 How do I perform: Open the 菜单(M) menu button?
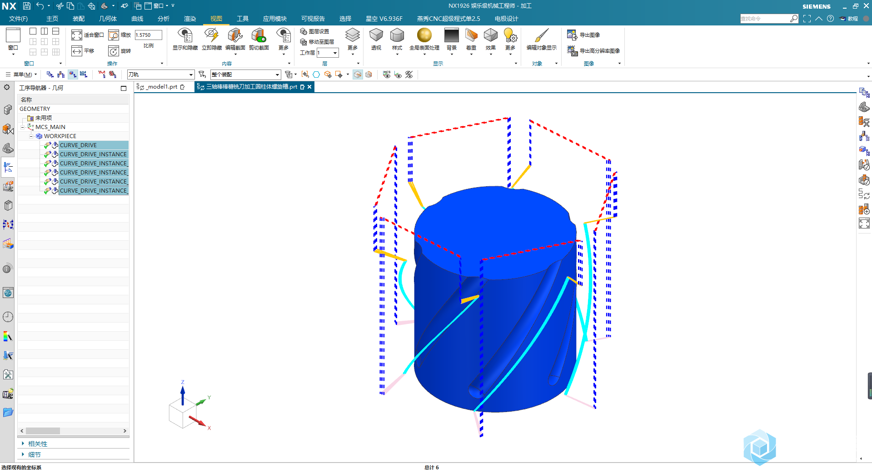point(21,75)
